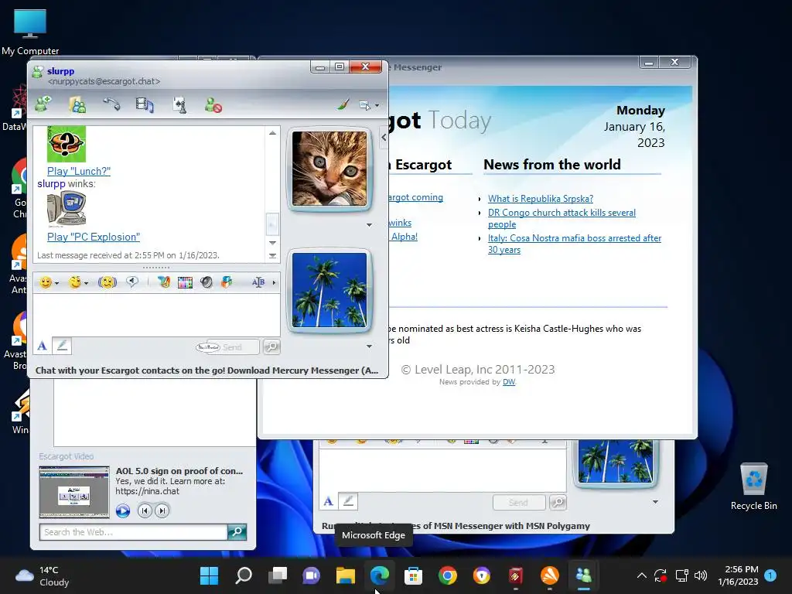The width and height of the screenshot is (792, 594).
Task: Click in the Search the Web field
Action: pos(133,532)
